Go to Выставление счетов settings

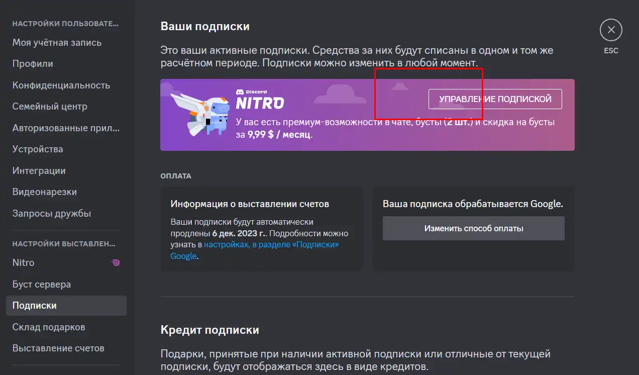click(58, 348)
